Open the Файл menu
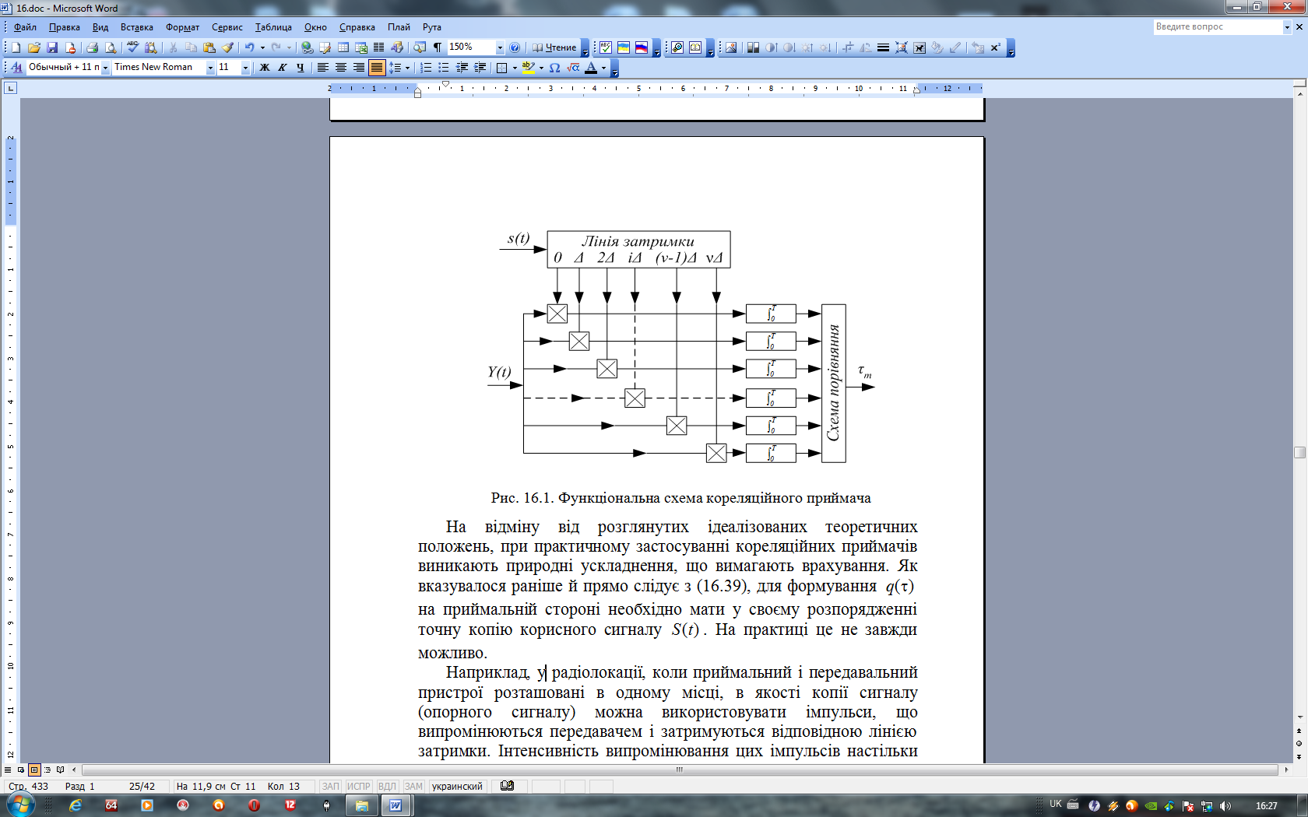 [26, 27]
